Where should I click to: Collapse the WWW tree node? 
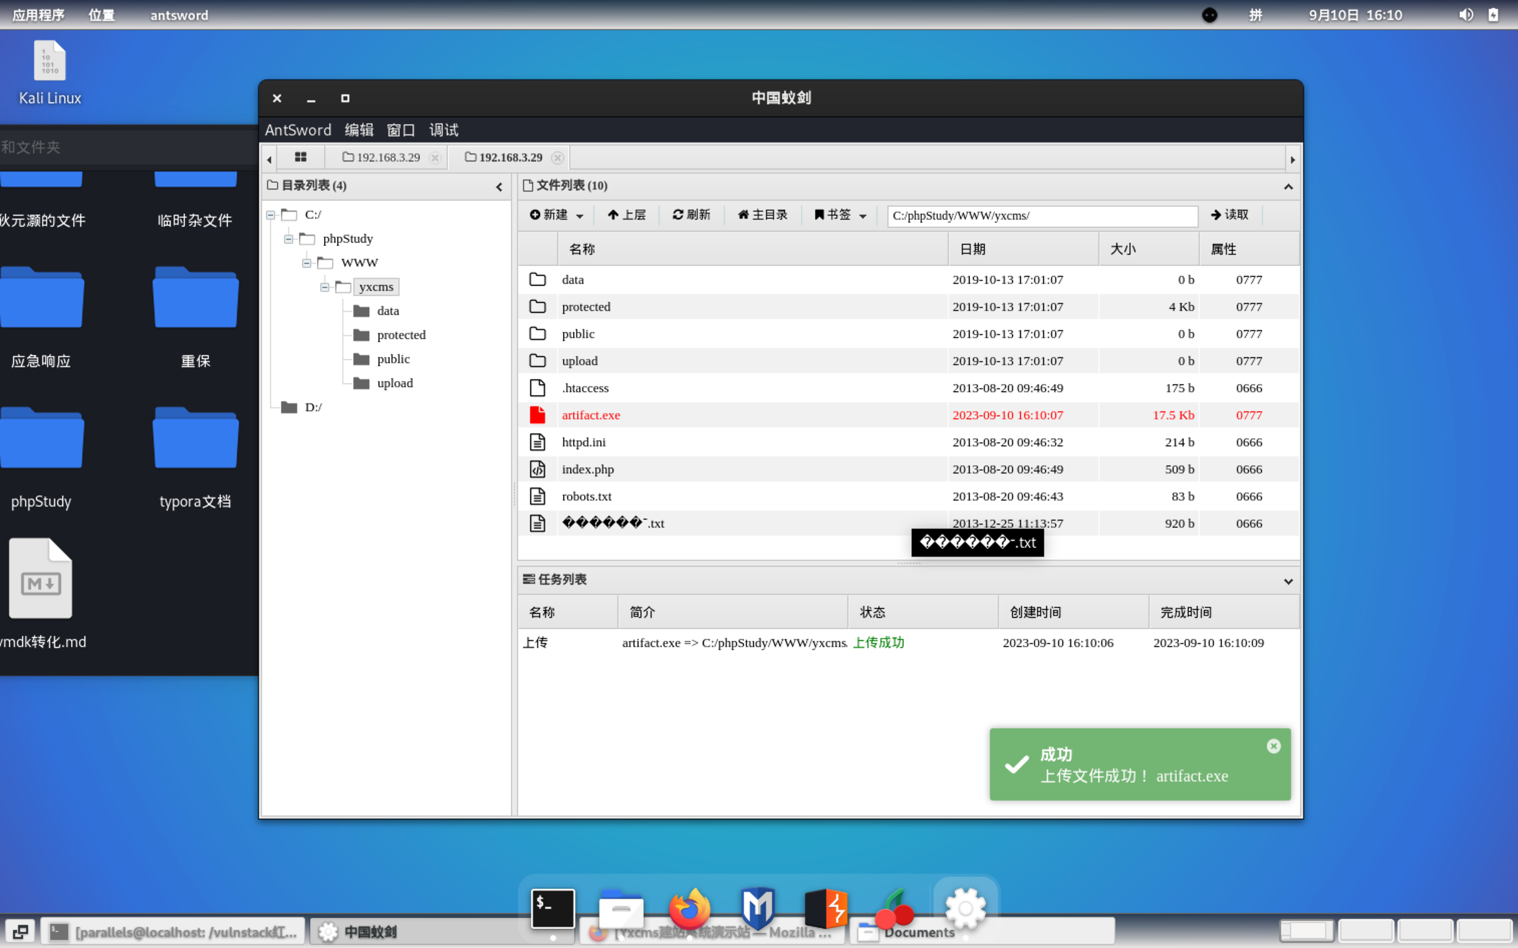(307, 263)
